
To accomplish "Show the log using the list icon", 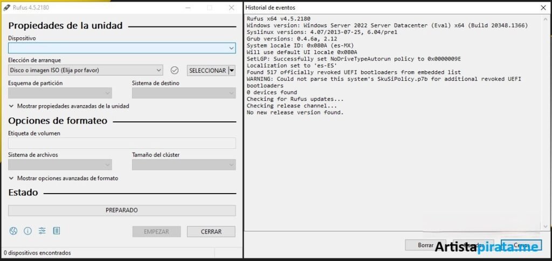I will pos(56,231).
